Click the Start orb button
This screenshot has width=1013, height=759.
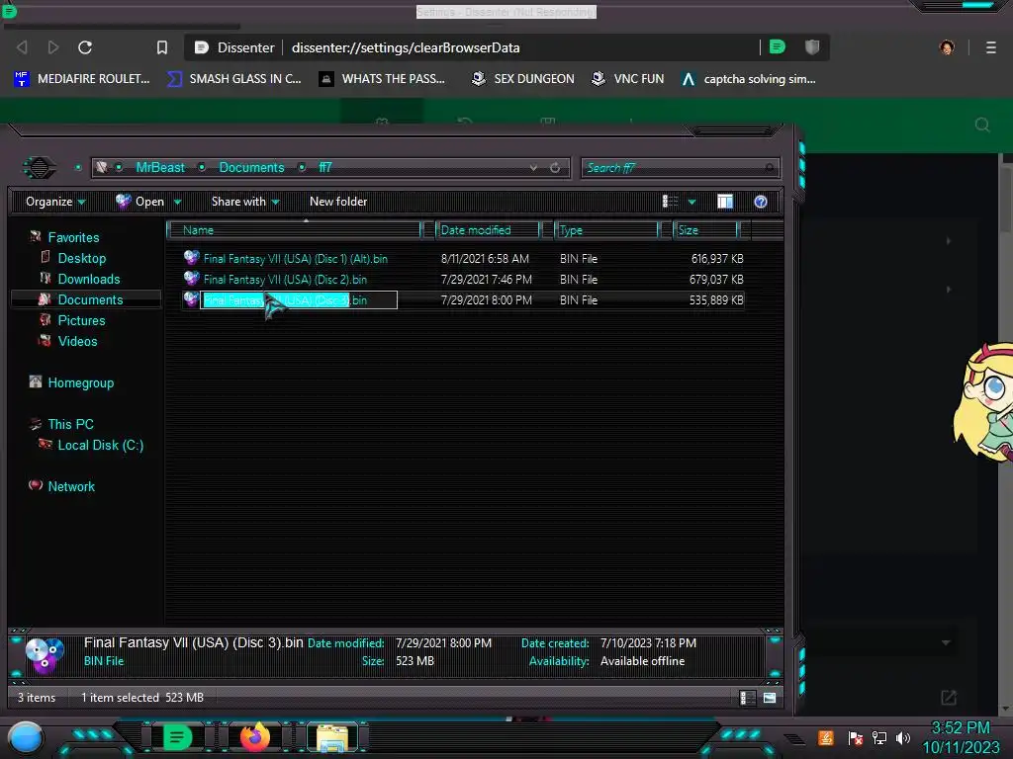25,737
